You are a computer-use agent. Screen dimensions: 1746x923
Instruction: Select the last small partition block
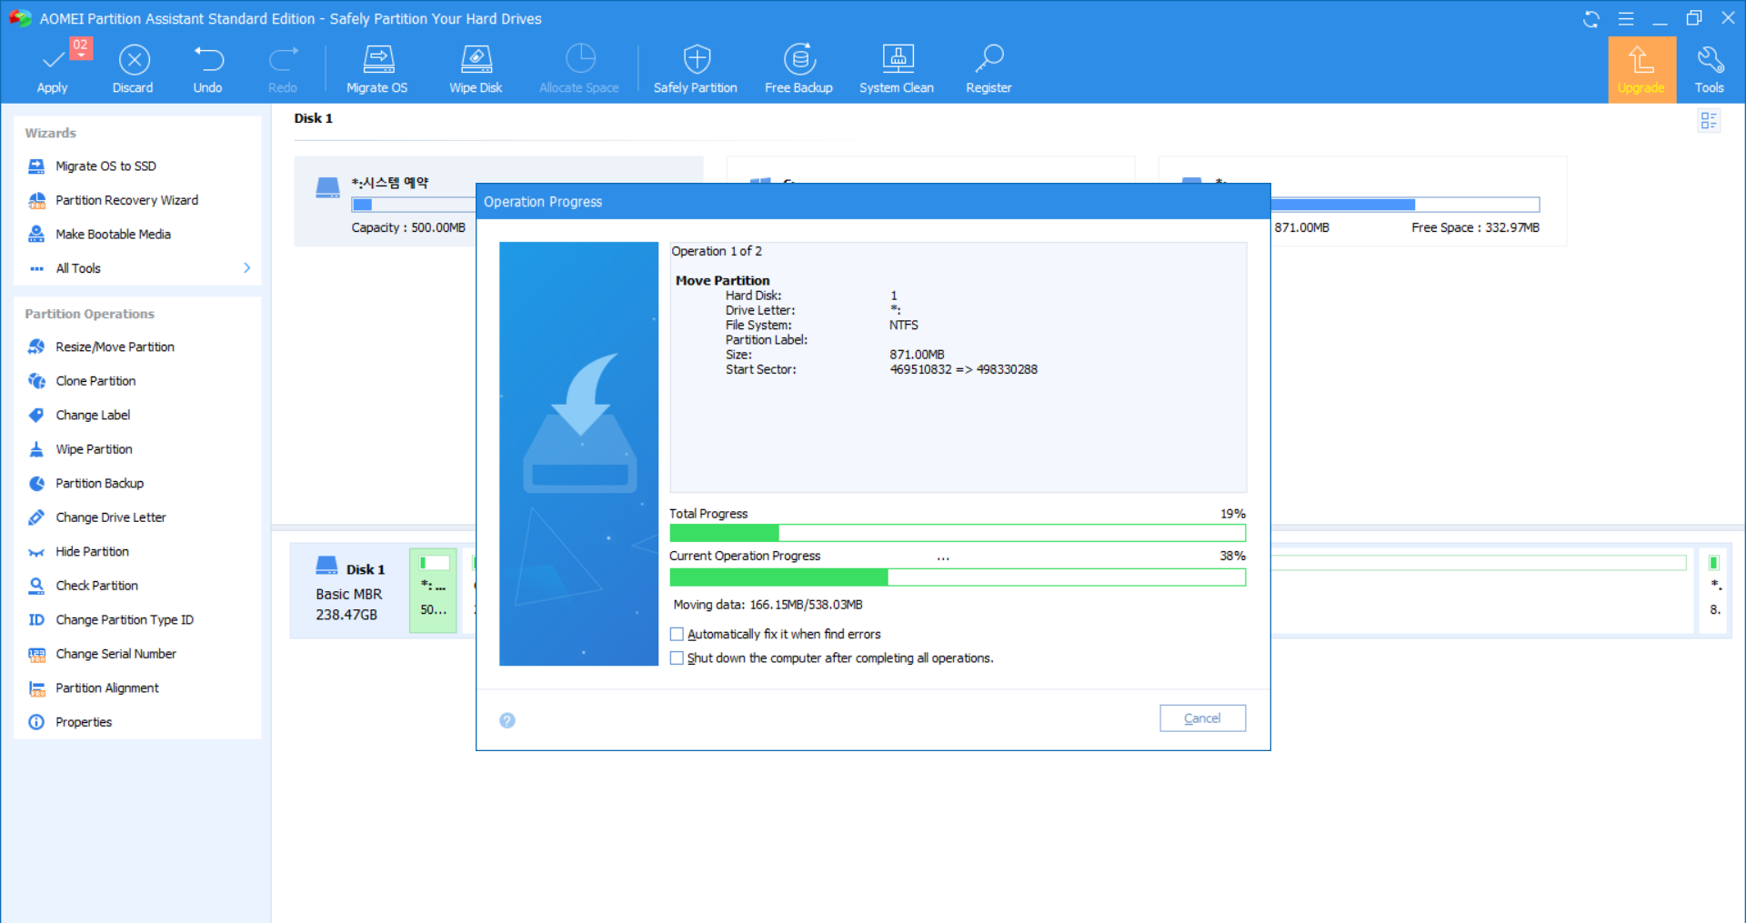point(1714,591)
